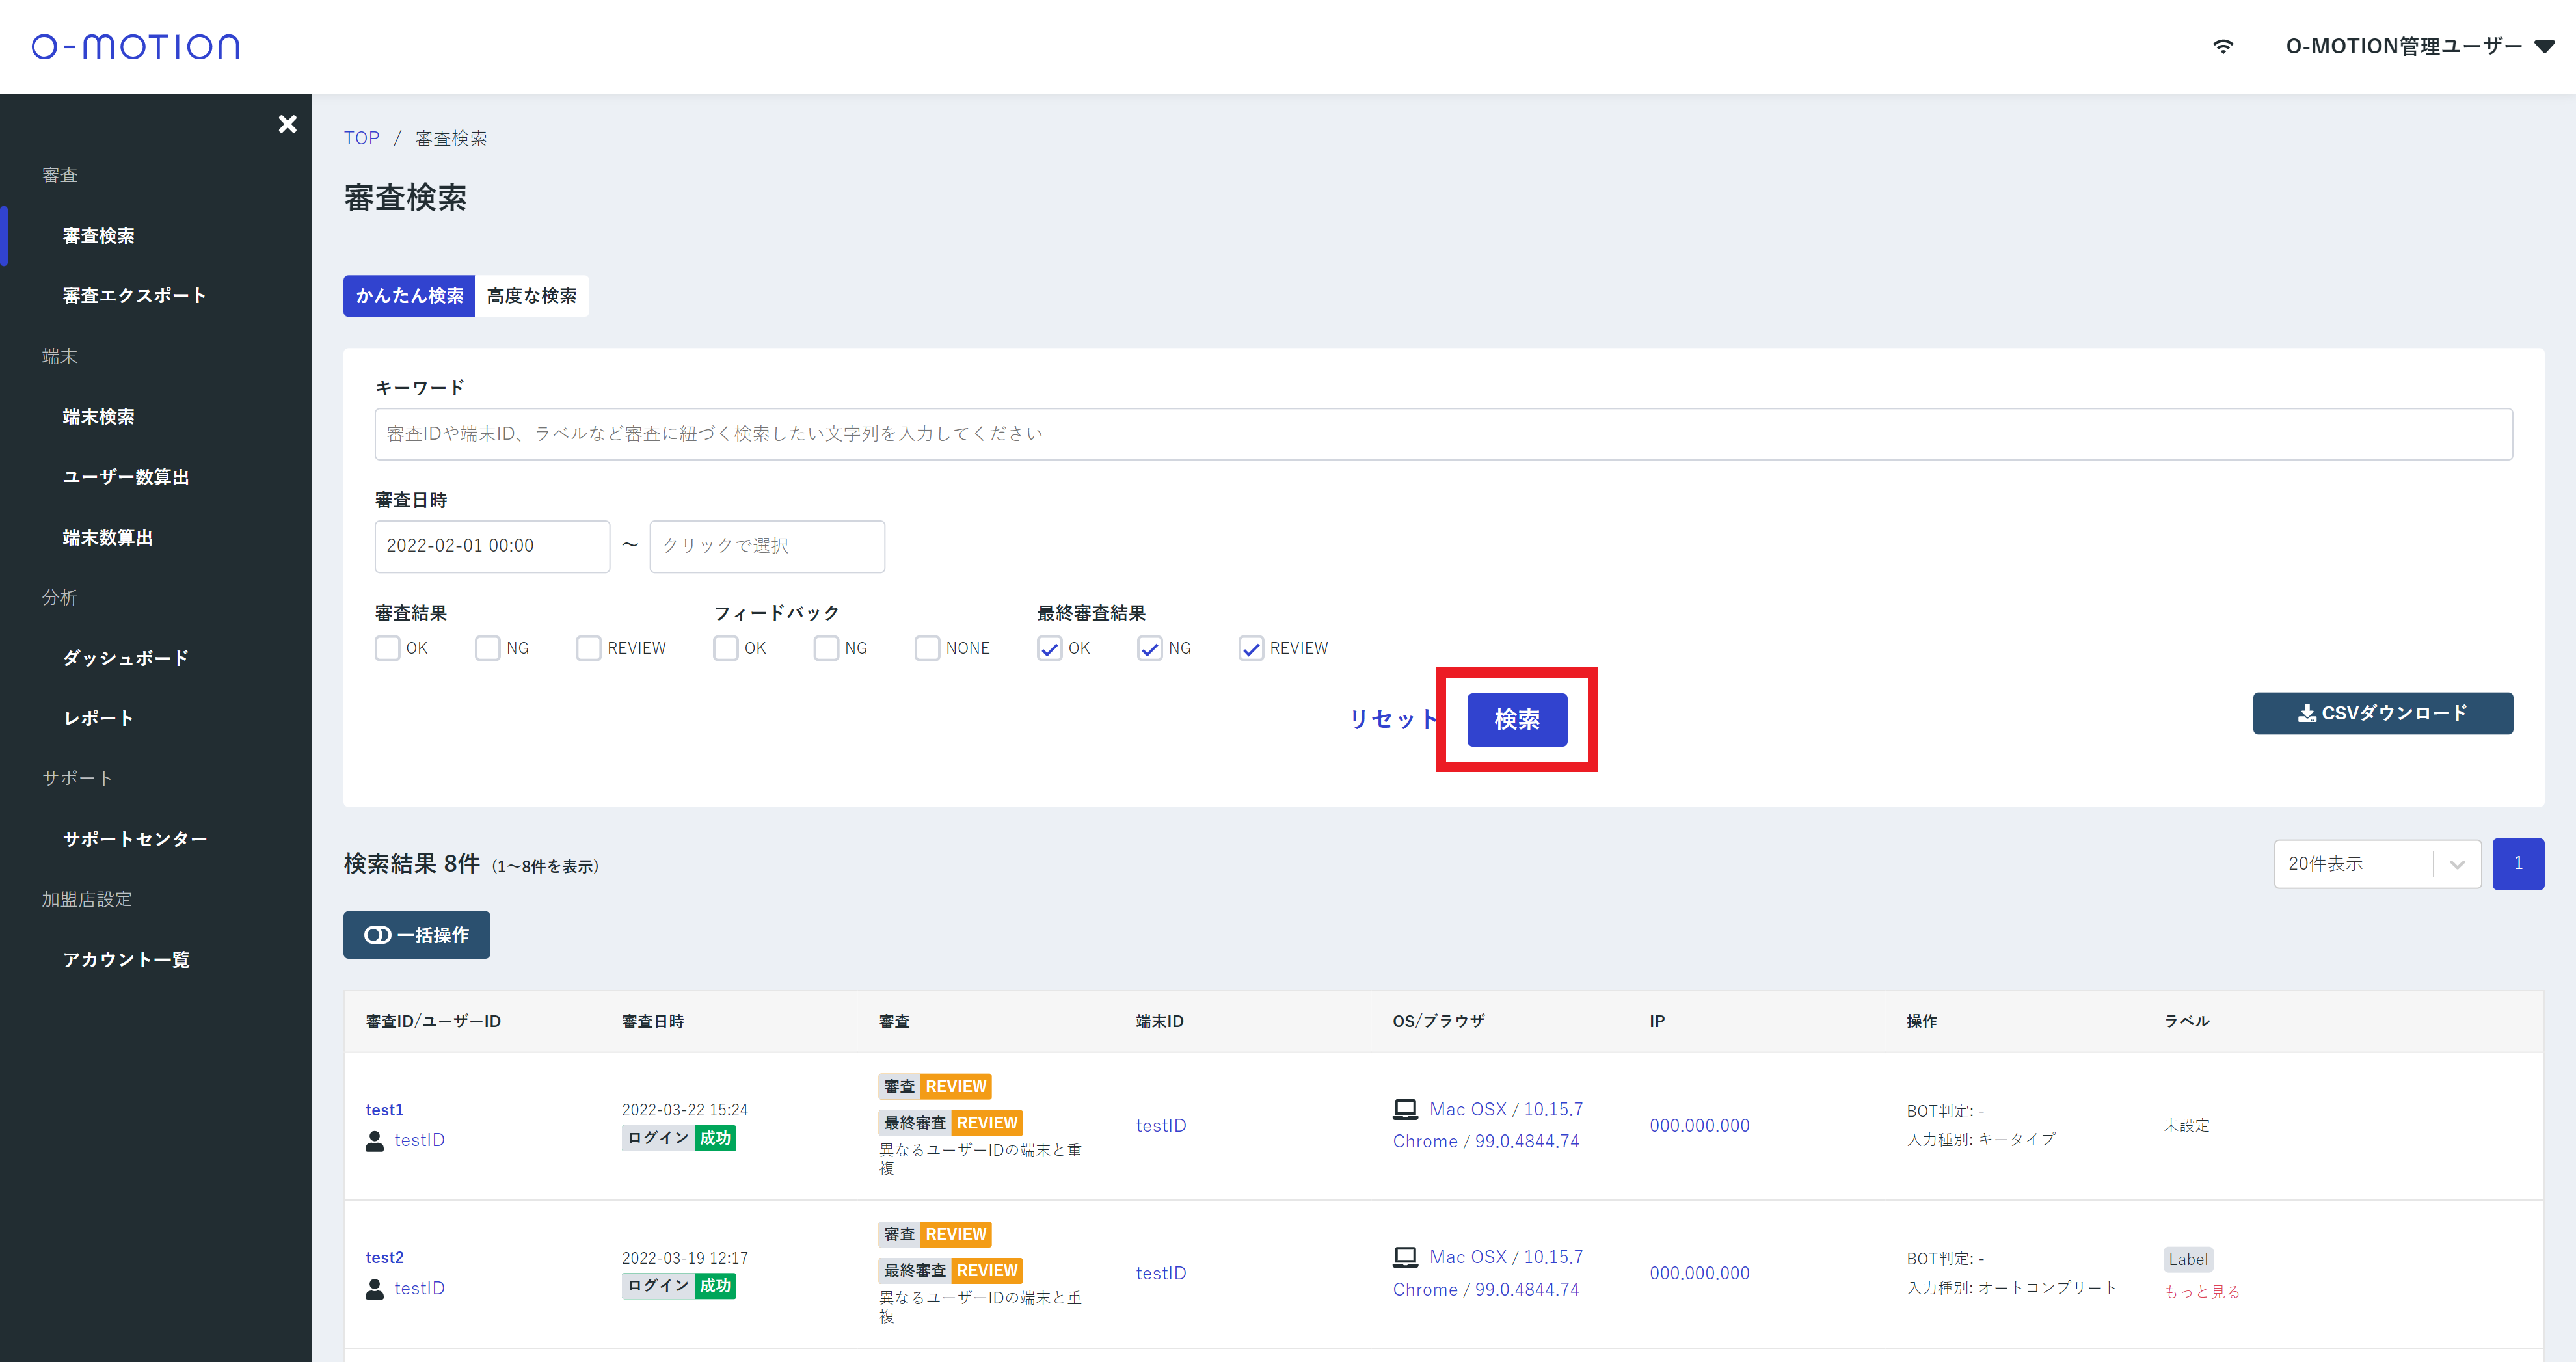Image resolution: width=2576 pixels, height=1362 pixels.
Task: Click the Wi-Fi status icon in header
Action: pos(2222,46)
